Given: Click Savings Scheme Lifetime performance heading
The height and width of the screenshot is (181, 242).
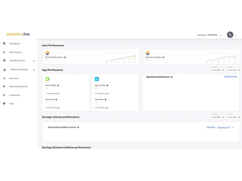Looking at the screenshot, I should click(66, 147).
